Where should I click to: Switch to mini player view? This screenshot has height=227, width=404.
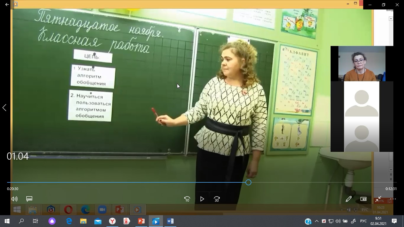(x=363, y=199)
